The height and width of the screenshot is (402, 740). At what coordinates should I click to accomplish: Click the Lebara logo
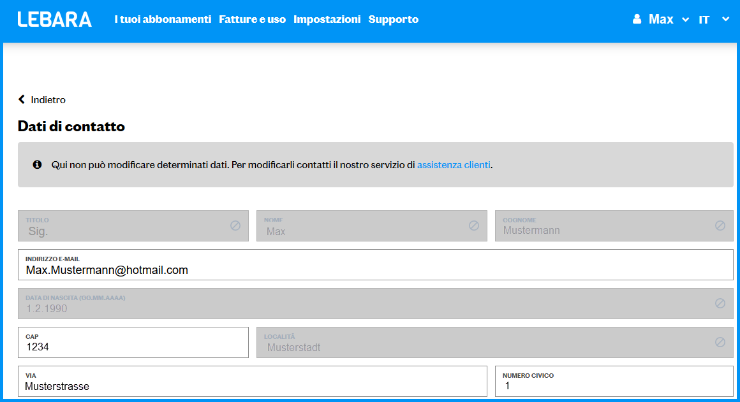tap(55, 20)
